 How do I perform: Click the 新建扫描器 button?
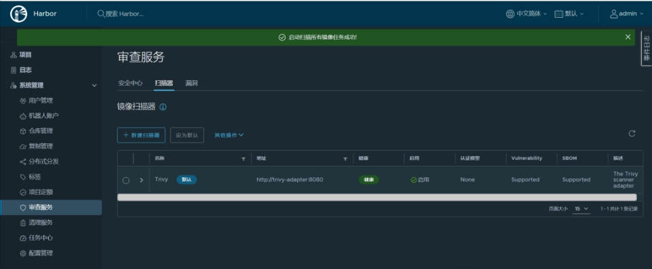point(141,135)
